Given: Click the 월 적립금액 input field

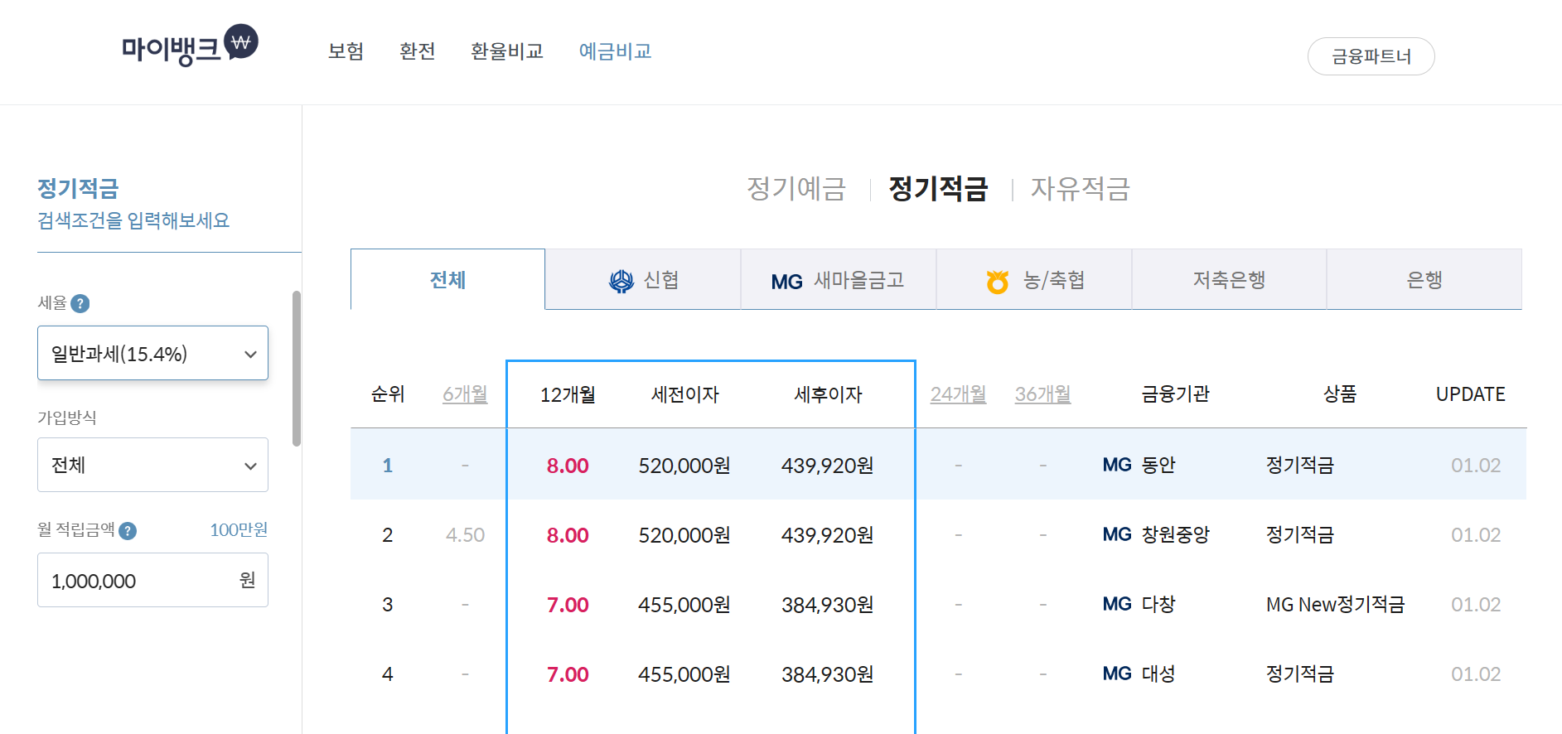Looking at the screenshot, I should tap(152, 580).
